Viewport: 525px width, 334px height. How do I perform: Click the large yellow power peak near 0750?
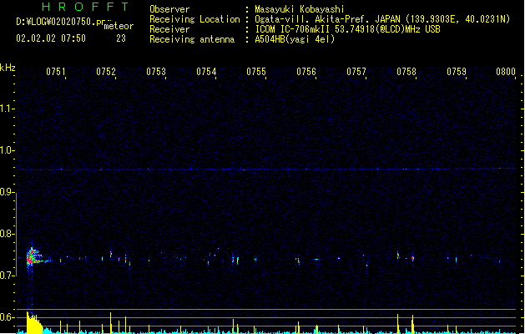pyautogui.click(x=34, y=322)
